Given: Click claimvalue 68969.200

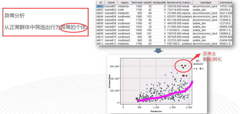Looking at the screenshot, I should click(x=226, y=27).
